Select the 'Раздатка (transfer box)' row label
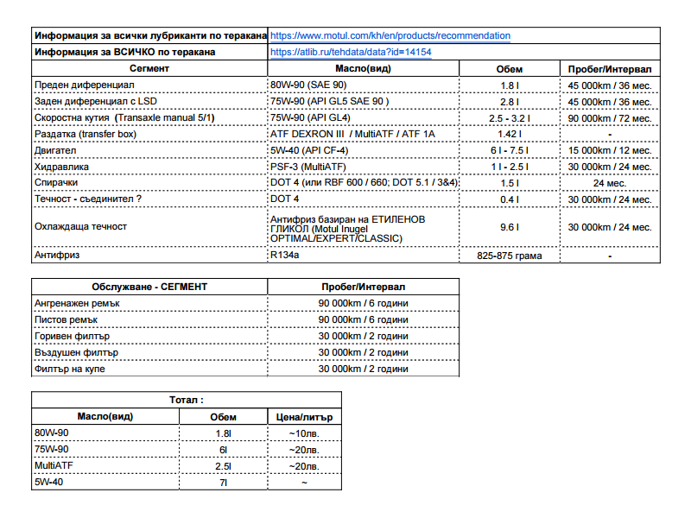691x518 pixels. click(x=149, y=134)
